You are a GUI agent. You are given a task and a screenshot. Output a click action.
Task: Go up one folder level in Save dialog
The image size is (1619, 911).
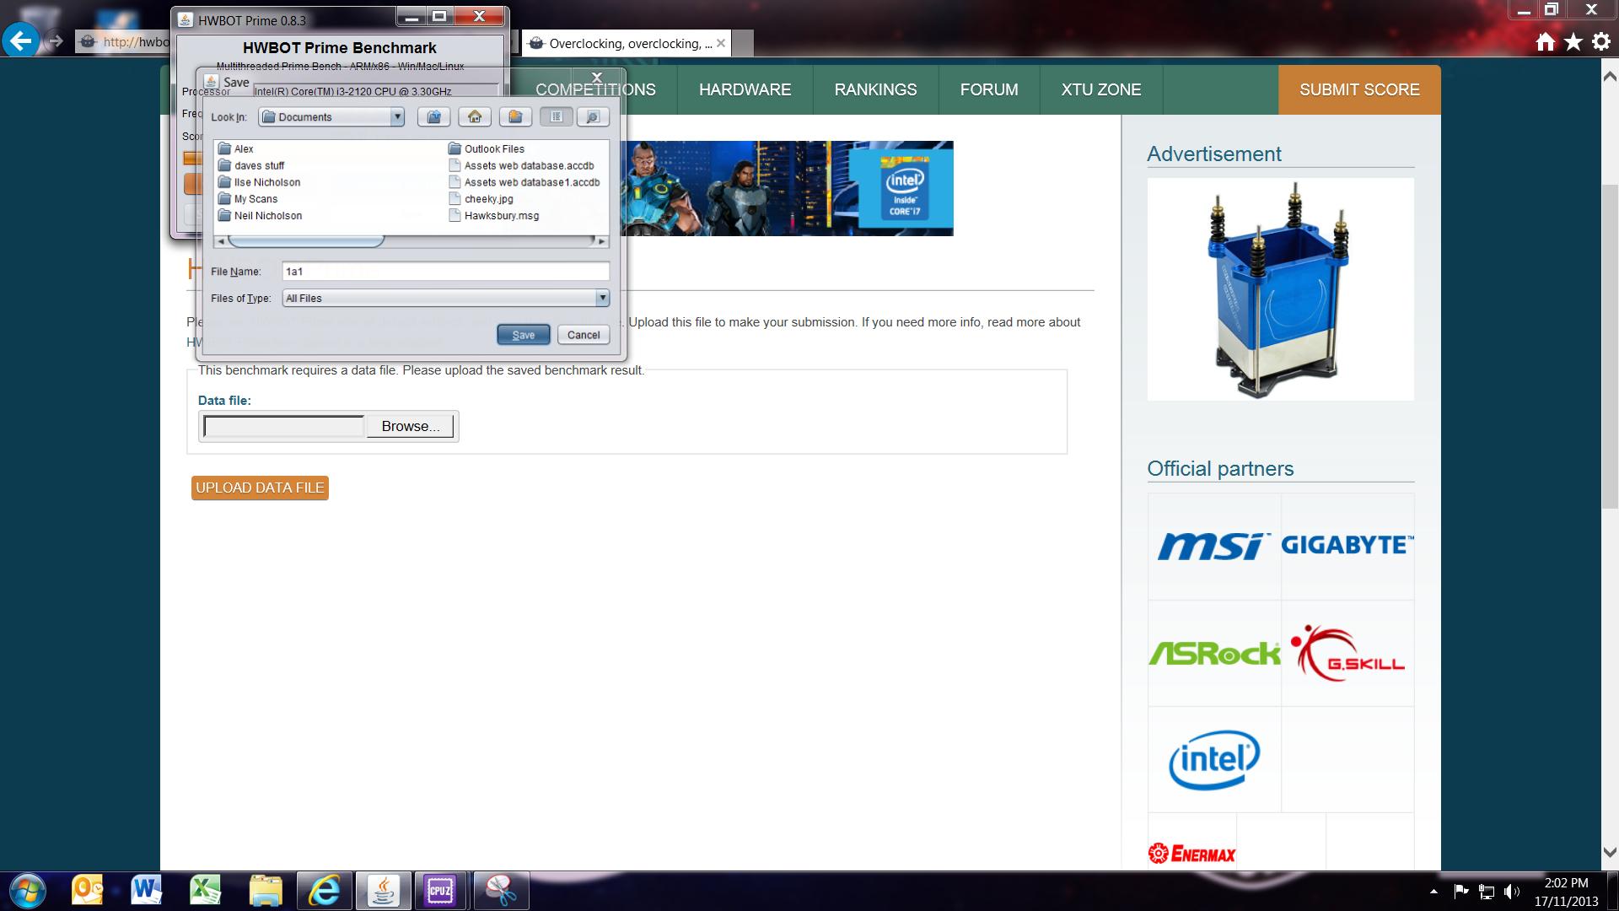(433, 117)
